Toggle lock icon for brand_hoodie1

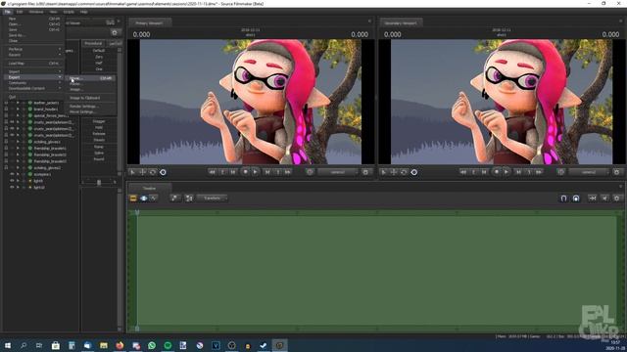[x=6, y=110]
